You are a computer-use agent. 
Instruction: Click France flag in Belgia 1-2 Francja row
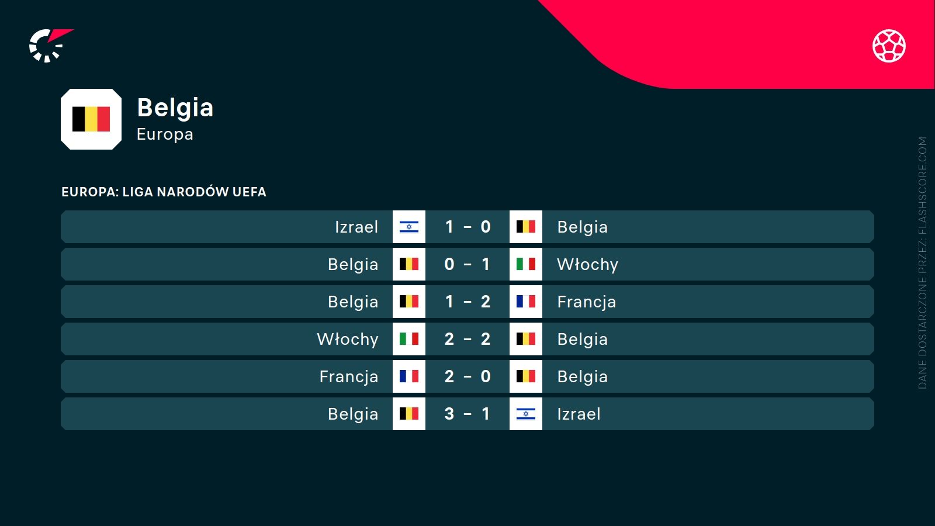pos(526,302)
